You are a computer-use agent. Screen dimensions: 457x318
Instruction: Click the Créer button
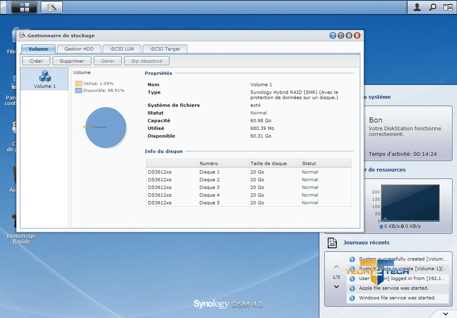[x=36, y=61]
